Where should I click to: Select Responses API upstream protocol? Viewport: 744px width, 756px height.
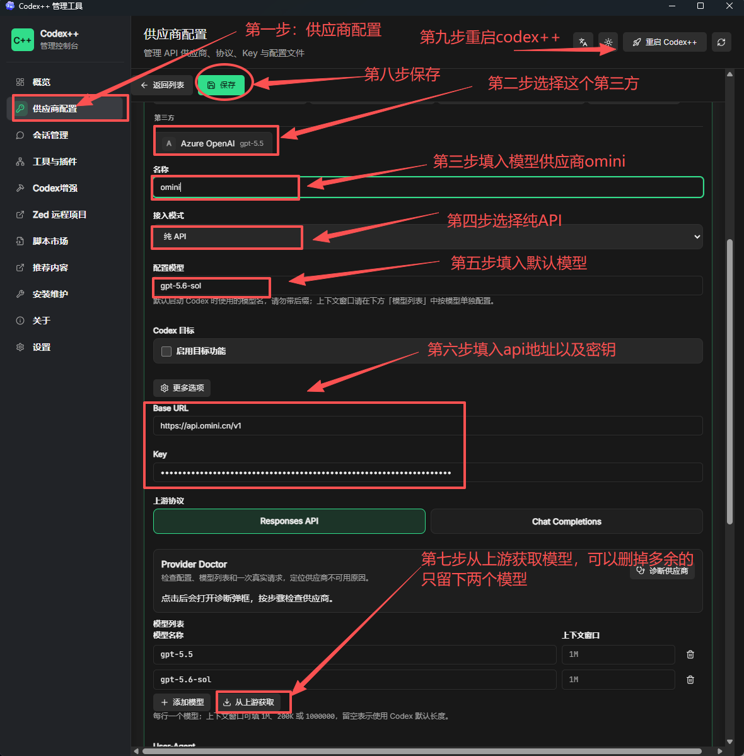pos(289,521)
